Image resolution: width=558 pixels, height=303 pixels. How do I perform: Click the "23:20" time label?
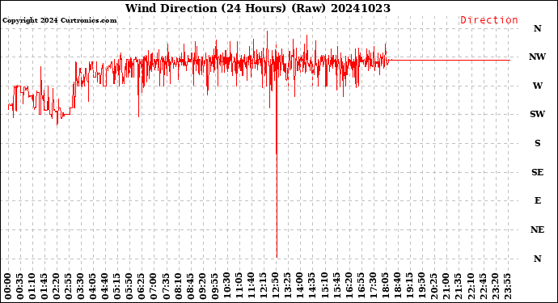point(495,286)
